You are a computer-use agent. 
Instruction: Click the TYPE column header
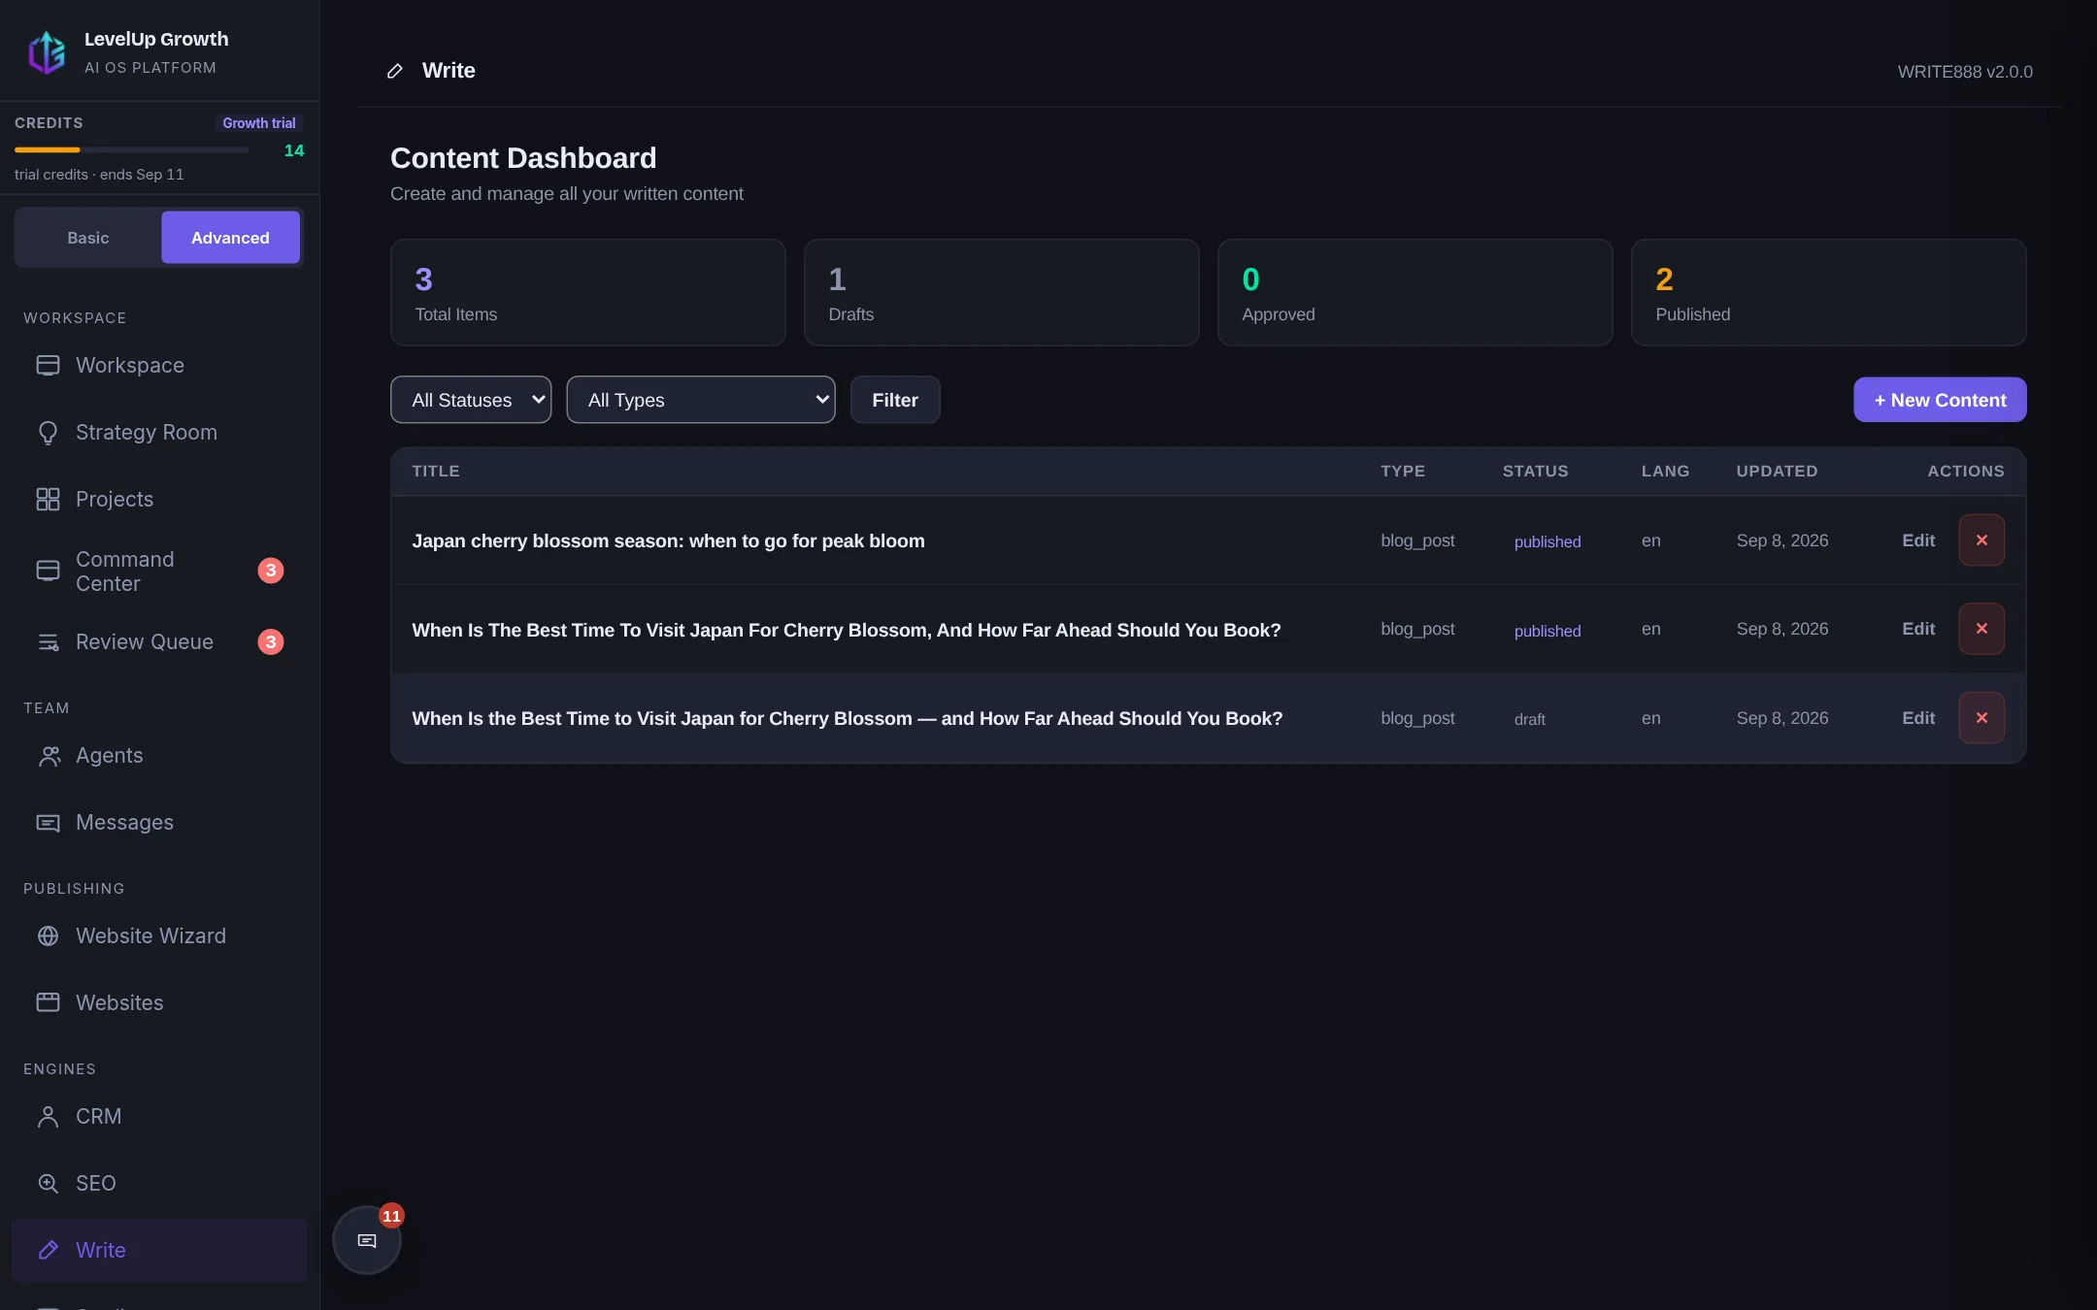1403,472
